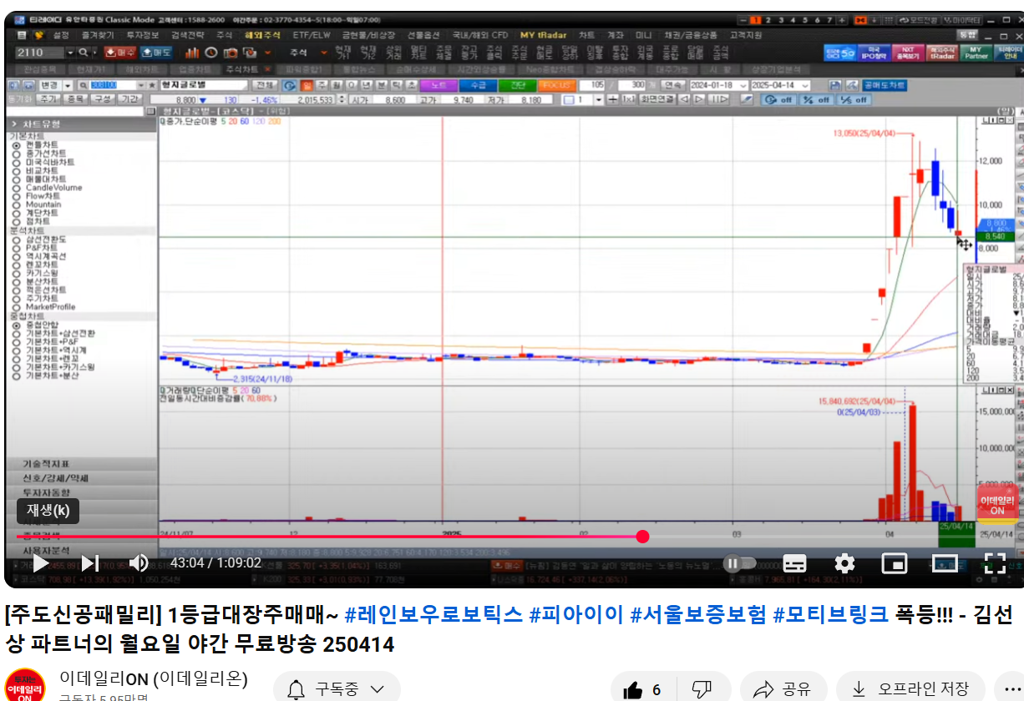Image resolution: width=1024 pixels, height=701 pixels.
Task: Click the 오프라인 저장 download button
Action: [910, 689]
